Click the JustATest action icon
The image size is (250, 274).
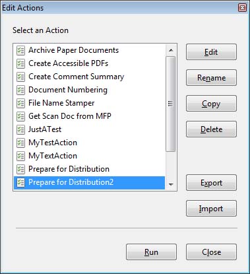[x=20, y=129]
